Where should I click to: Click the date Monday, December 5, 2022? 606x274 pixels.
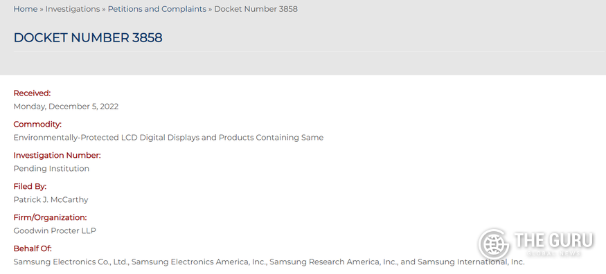point(66,107)
